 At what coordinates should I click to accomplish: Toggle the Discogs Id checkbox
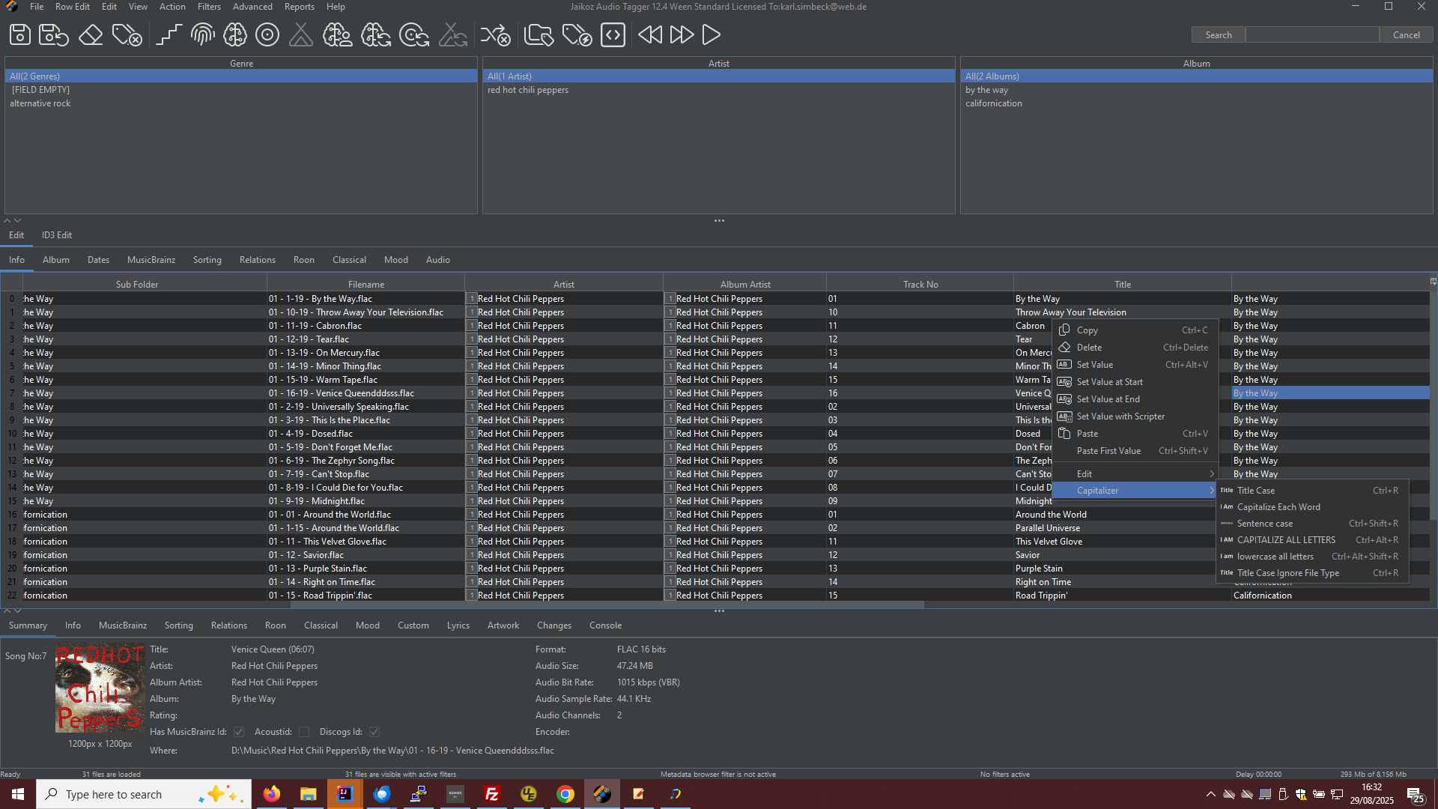pos(374,732)
